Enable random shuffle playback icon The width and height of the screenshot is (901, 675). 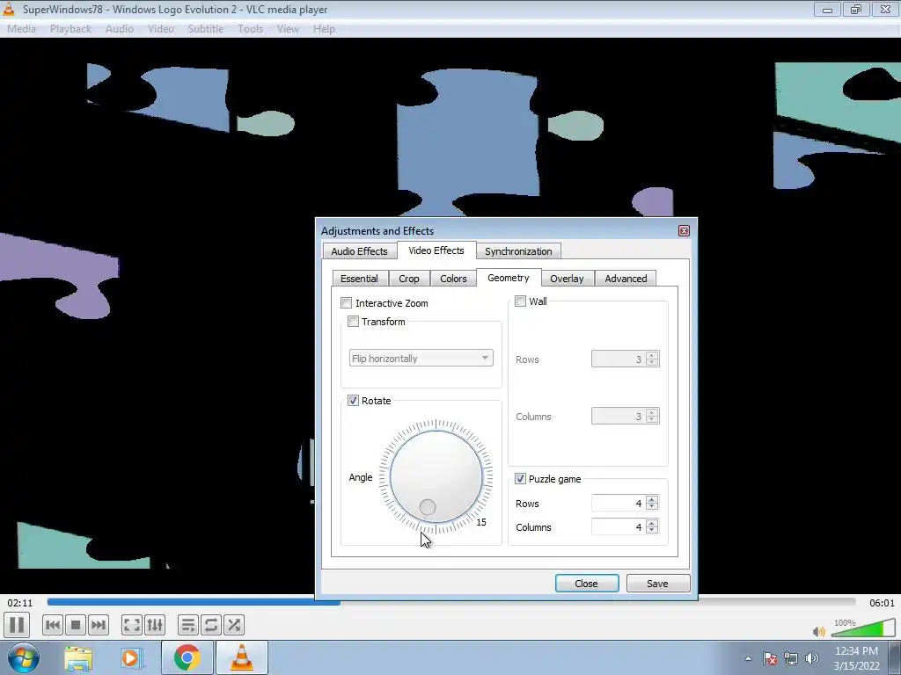pos(234,625)
